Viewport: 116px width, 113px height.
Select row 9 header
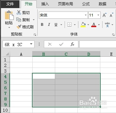click(x=5, y=104)
